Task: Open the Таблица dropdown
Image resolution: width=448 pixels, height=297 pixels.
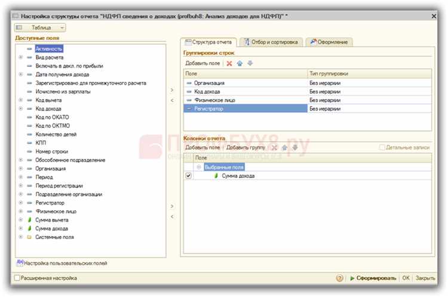Action: 40,27
